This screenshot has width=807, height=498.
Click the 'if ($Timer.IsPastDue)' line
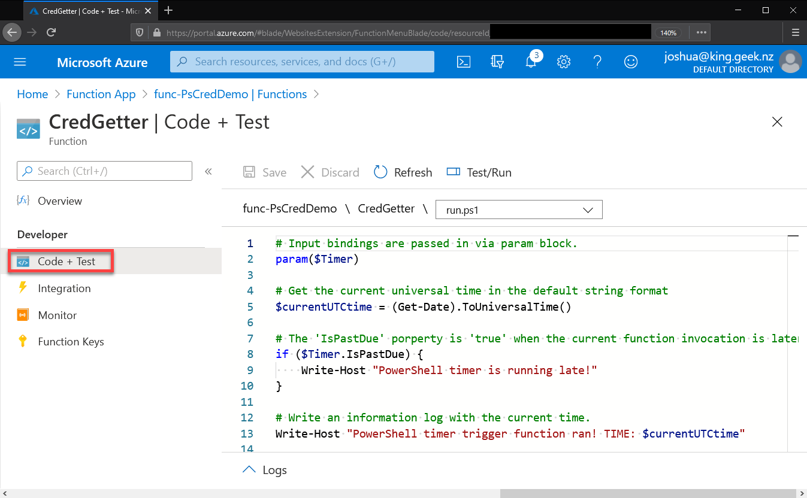coord(349,354)
